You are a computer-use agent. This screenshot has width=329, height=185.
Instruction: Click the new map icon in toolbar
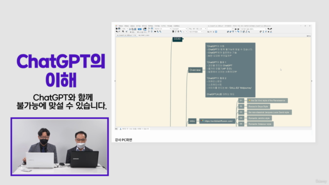click(x=117, y=29)
